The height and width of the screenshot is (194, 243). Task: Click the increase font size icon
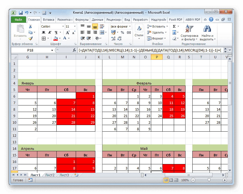pyautogui.click(x=67, y=32)
